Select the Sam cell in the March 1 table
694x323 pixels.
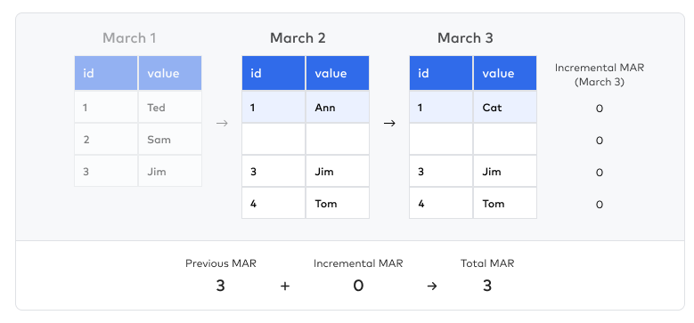tap(170, 140)
